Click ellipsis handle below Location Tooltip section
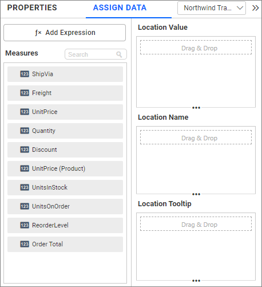 (x=196, y=281)
